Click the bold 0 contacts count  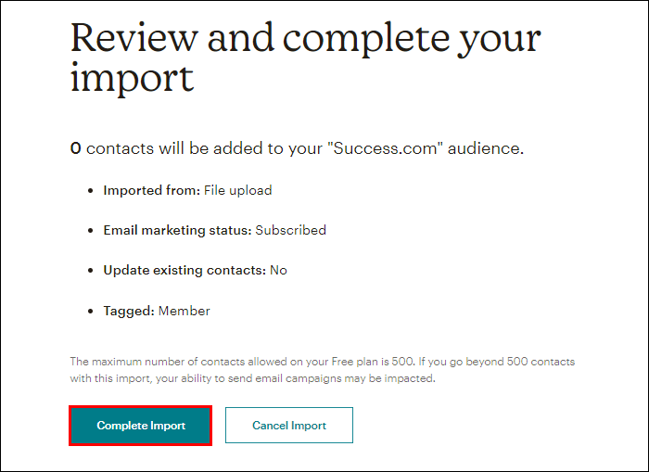tap(75, 148)
